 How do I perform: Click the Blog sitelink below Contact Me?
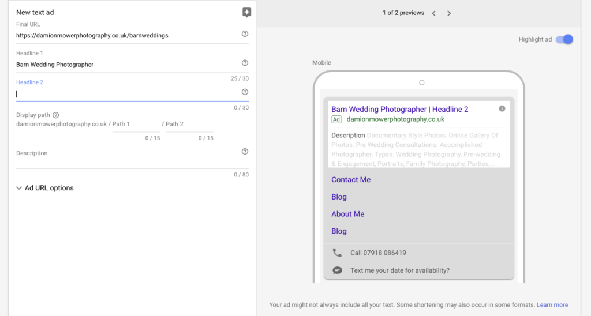[x=339, y=197]
